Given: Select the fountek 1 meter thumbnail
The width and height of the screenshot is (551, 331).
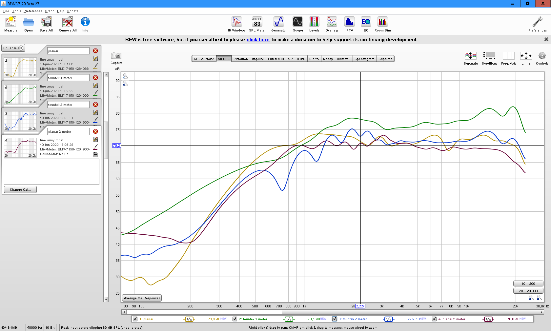Looking at the screenshot, I should coord(20,94).
